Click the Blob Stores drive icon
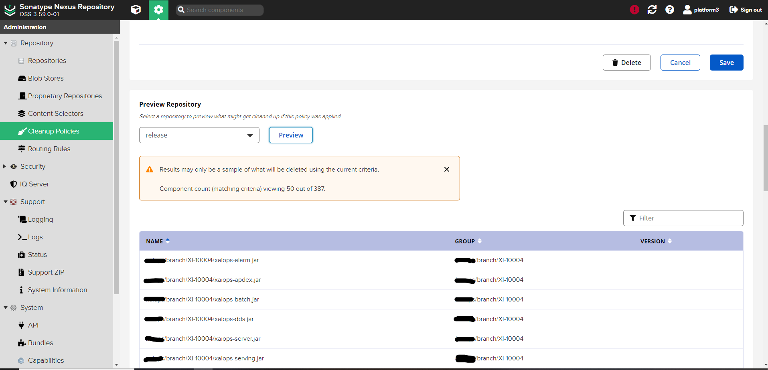 tap(22, 78)
